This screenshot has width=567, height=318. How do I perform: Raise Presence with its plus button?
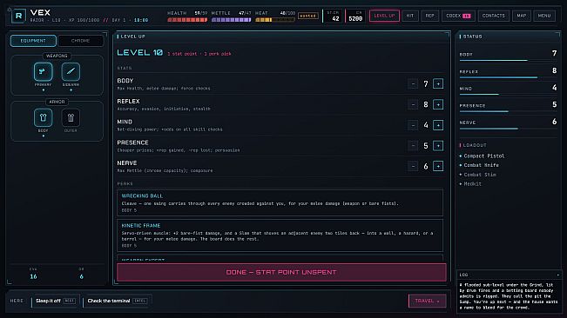point(438,146)
